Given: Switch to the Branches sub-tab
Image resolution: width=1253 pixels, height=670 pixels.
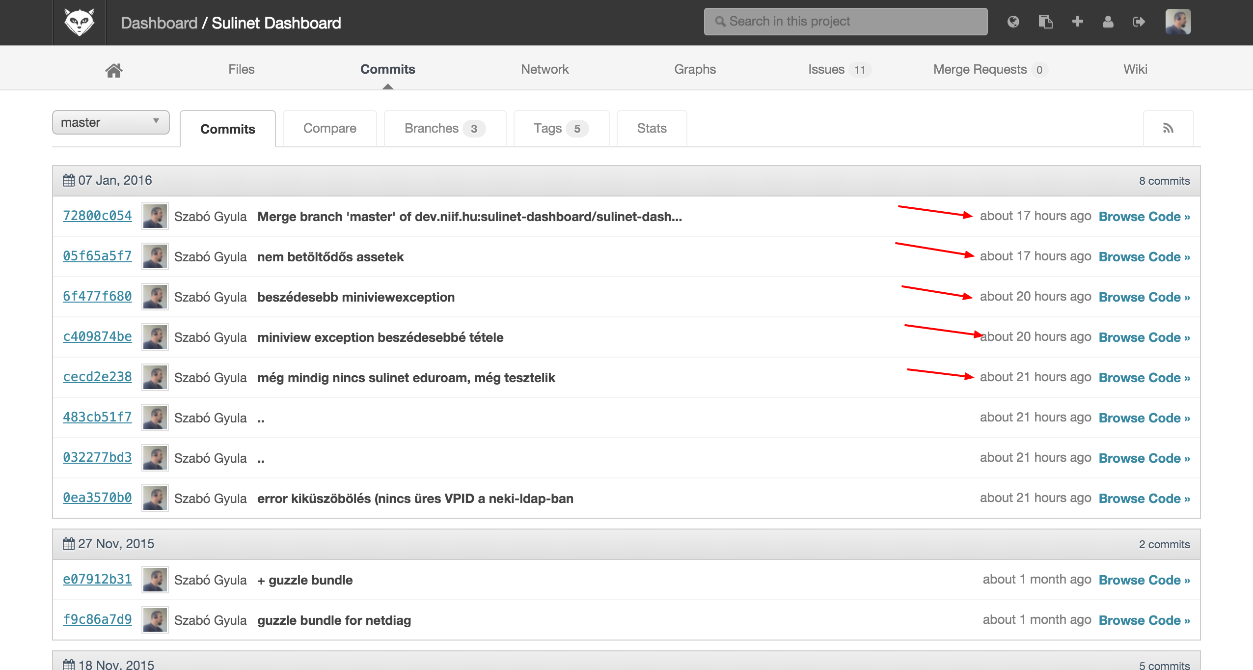Looking at the screenshot, I should pyautogui.click(x=445, y=128).
